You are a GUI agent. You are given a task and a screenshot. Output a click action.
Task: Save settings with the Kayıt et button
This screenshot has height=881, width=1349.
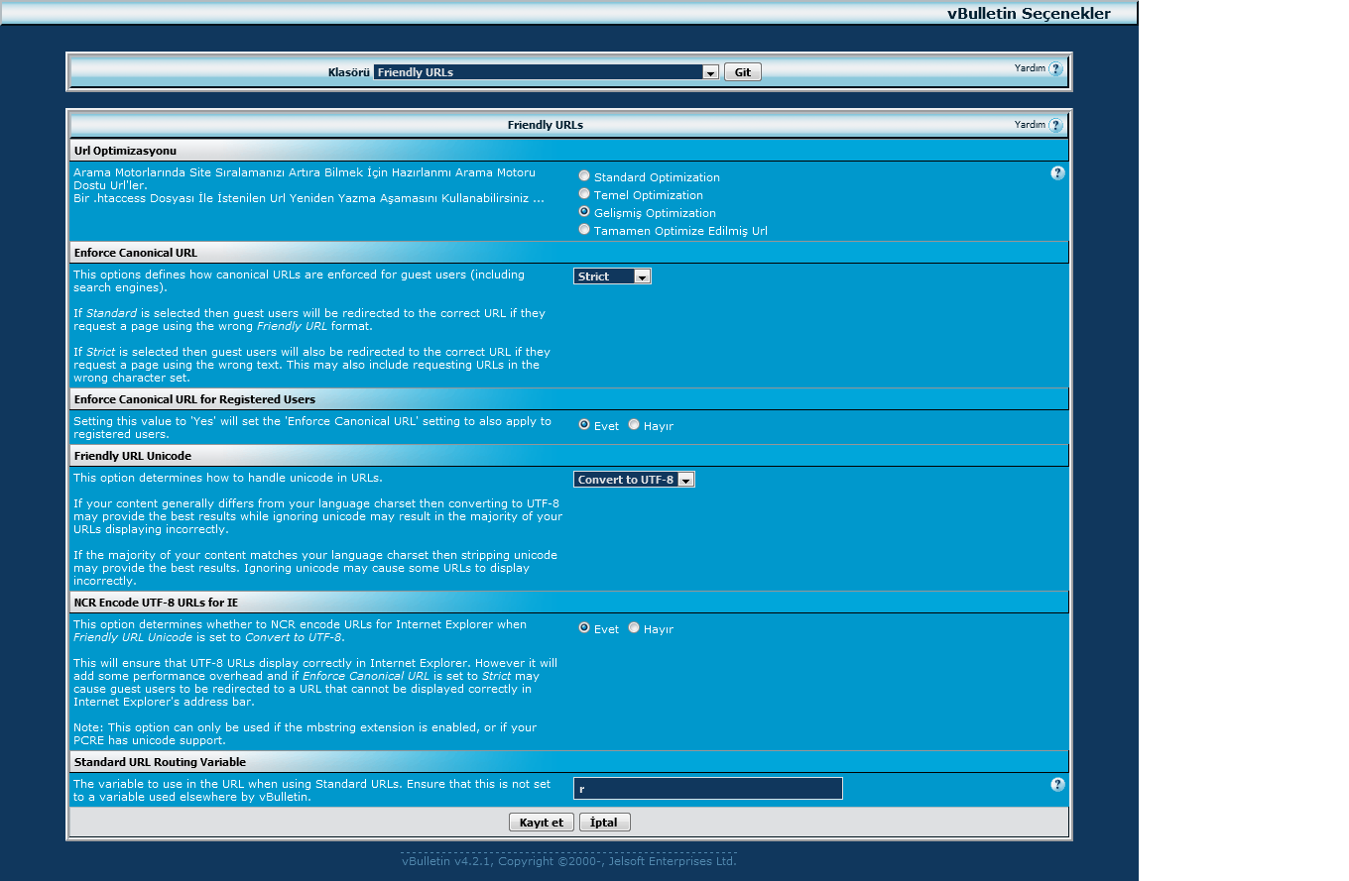[x=542, y=823]
